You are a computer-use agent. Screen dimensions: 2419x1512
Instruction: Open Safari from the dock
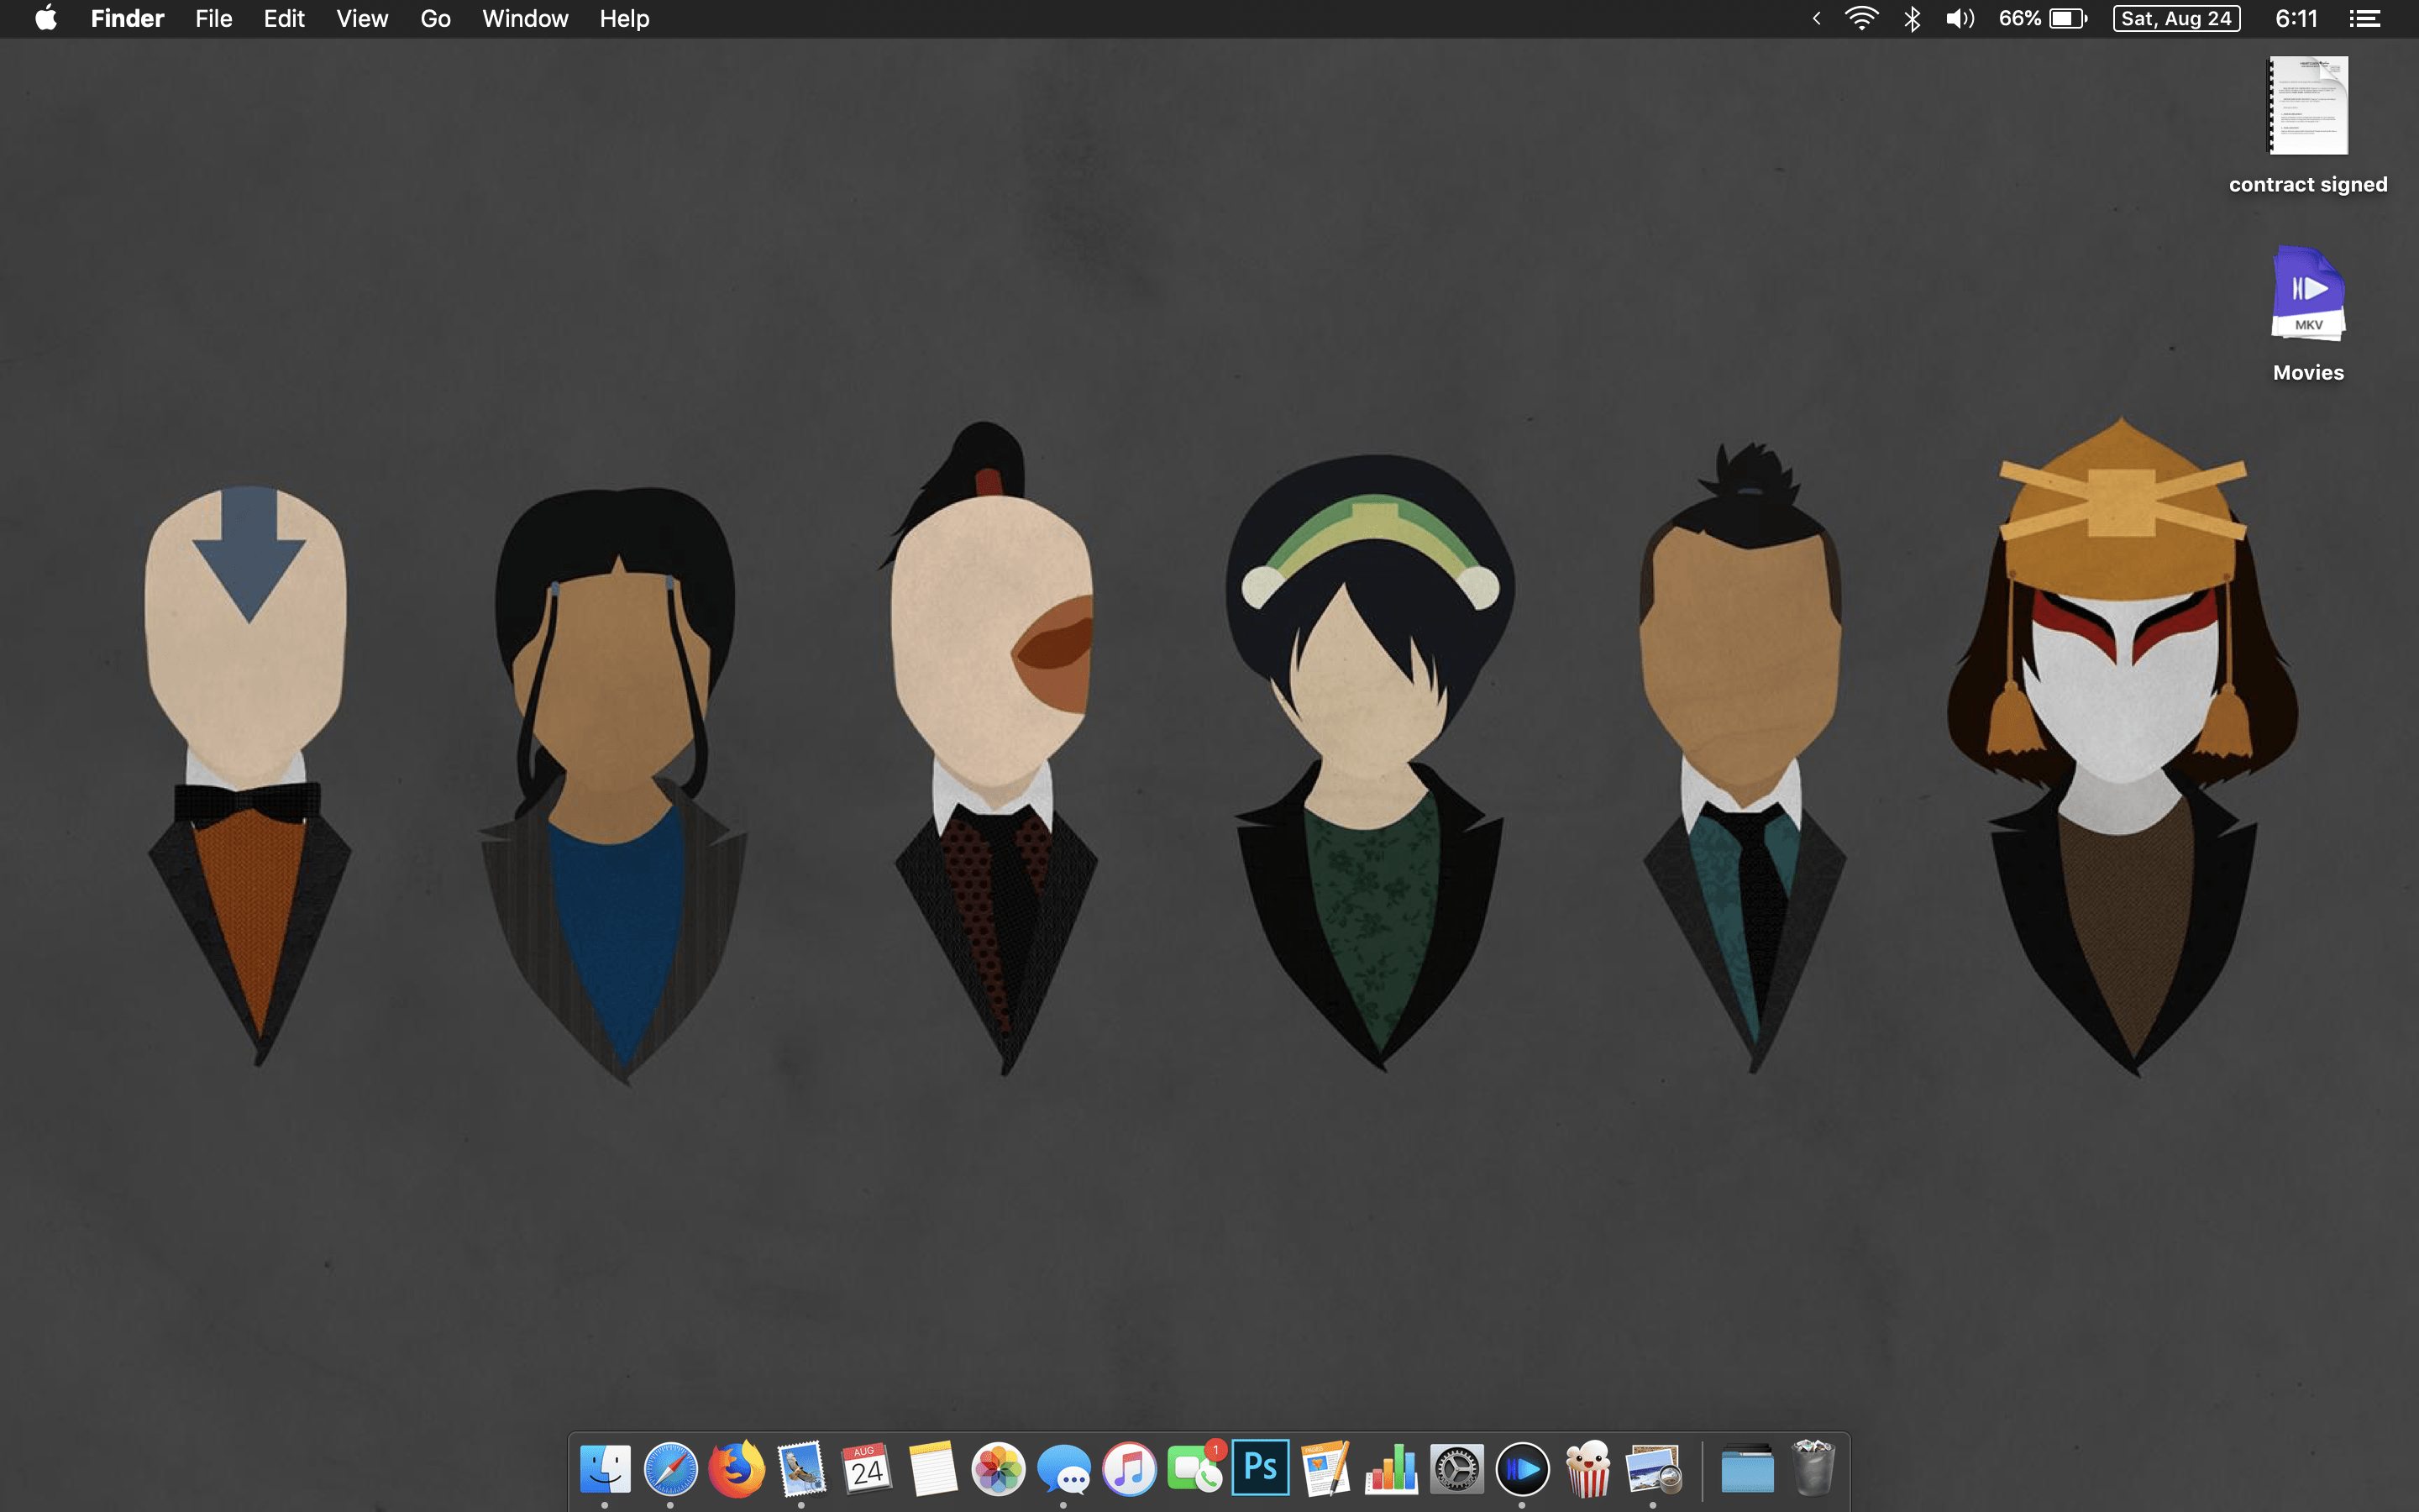point(669,1469)
